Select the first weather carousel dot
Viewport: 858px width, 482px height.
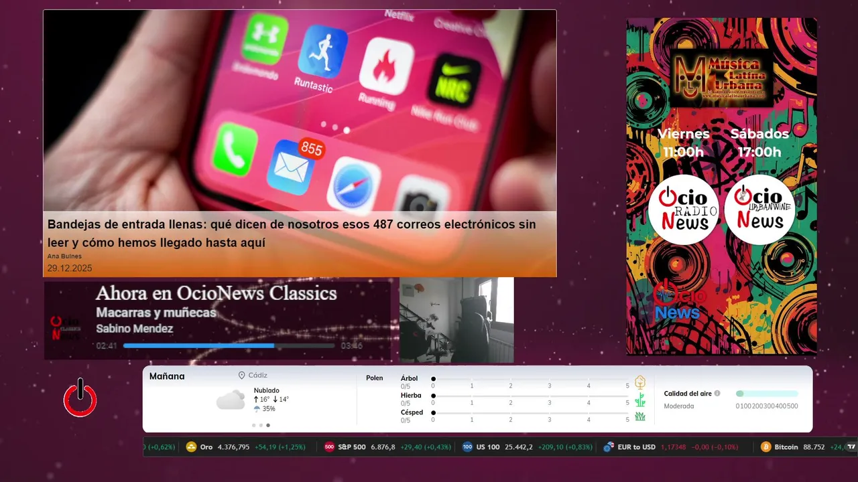click(x=254, y=425)
